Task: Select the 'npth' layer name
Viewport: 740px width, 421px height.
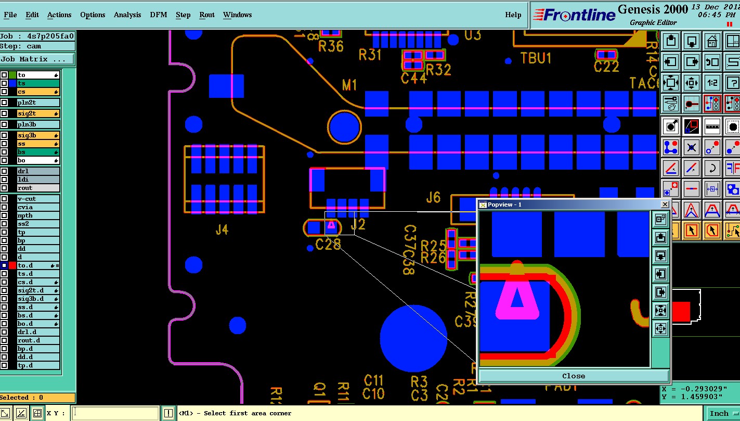Action: pos(38,215)
